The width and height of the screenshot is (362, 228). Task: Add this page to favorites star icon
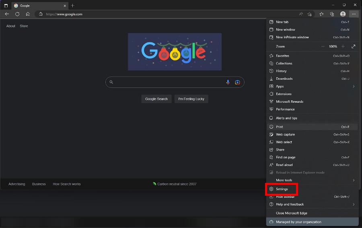310,14
